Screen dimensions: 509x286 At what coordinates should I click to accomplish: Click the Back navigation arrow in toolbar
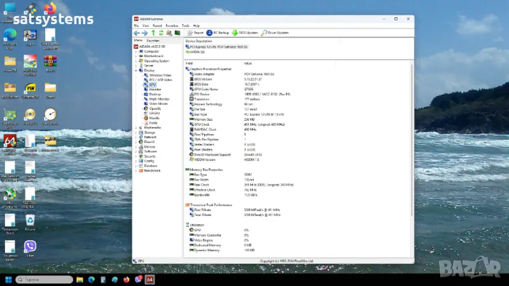(137, 32)
